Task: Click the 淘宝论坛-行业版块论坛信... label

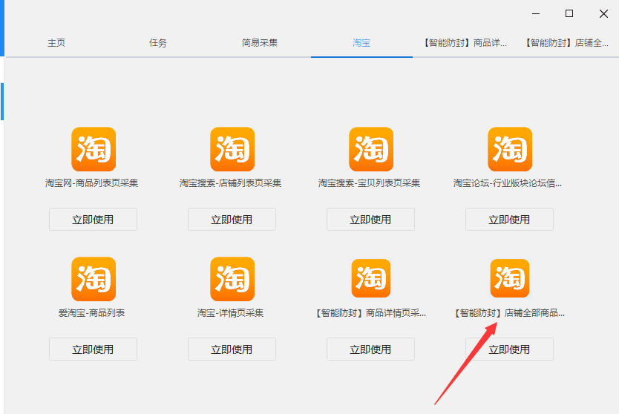Action: pyautogui.click(x=507, y=183)
